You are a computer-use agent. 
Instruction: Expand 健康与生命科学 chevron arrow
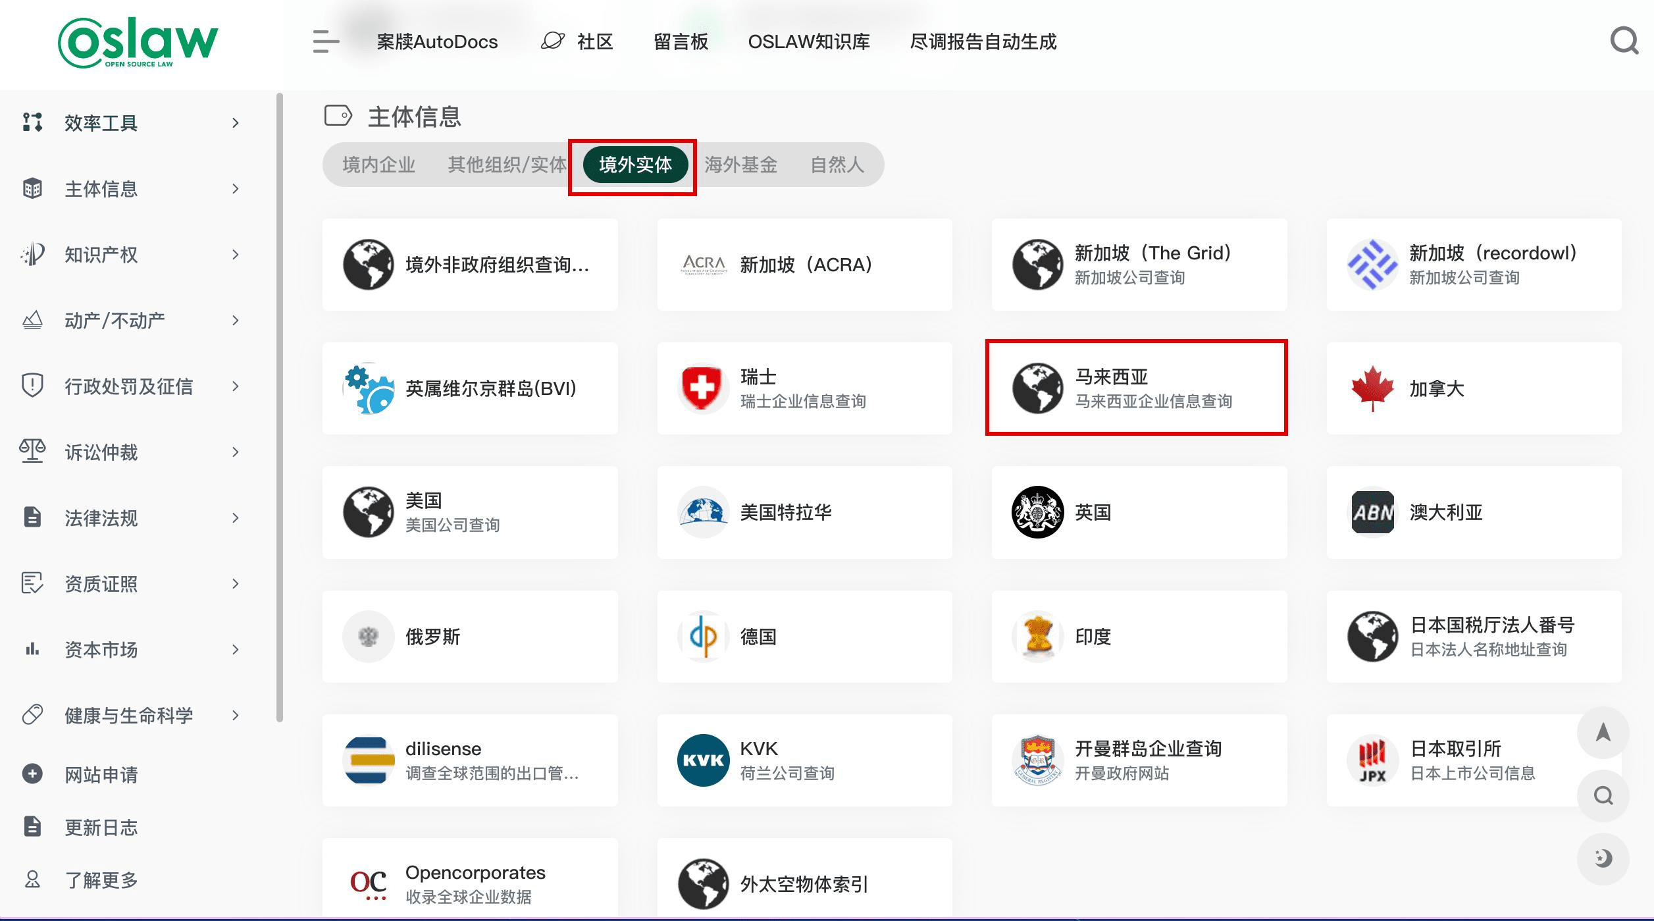[235, 715]
